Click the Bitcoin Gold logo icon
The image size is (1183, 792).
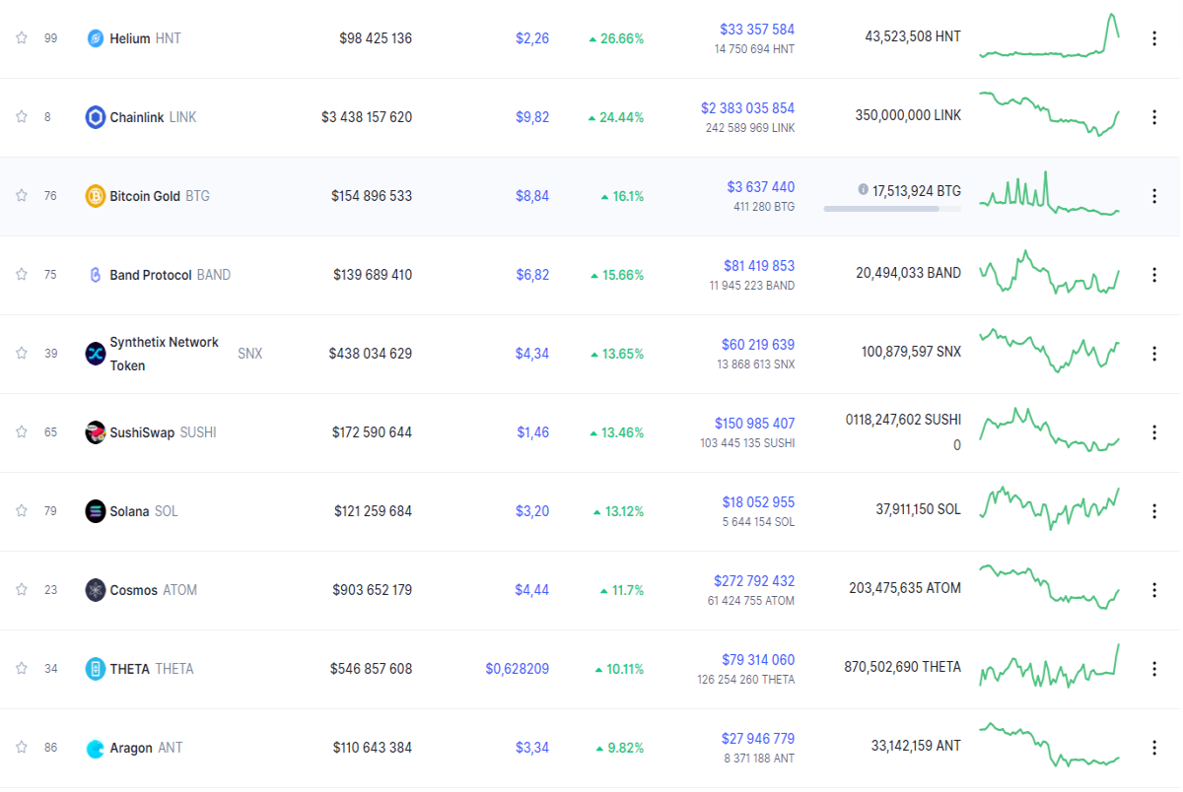[x=96, y=196]
